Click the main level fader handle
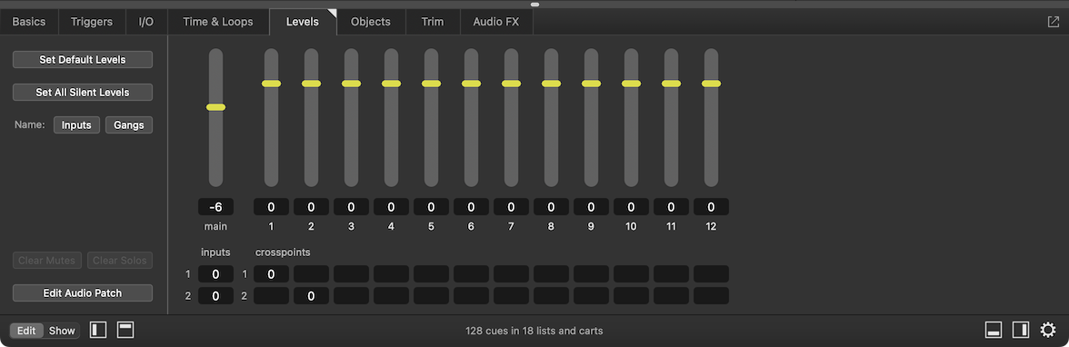The image size is (1069, 347). (x=215, y=107)
